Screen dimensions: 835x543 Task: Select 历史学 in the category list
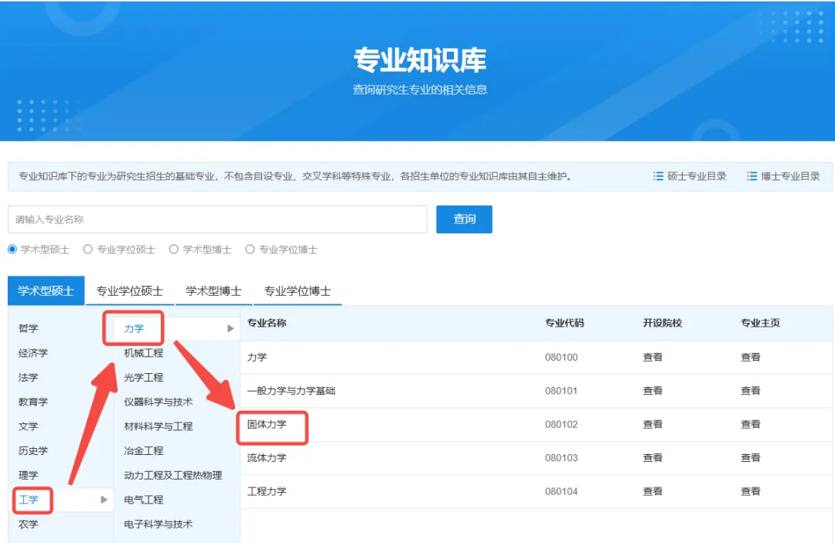[x=33, y=451]
